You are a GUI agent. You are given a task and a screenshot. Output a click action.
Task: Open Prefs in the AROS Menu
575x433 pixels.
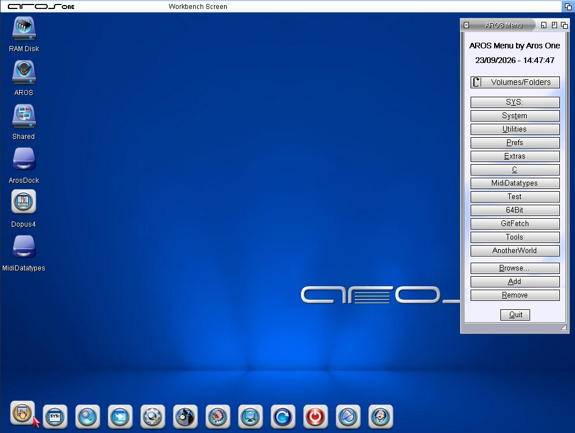tap(515, 143)
